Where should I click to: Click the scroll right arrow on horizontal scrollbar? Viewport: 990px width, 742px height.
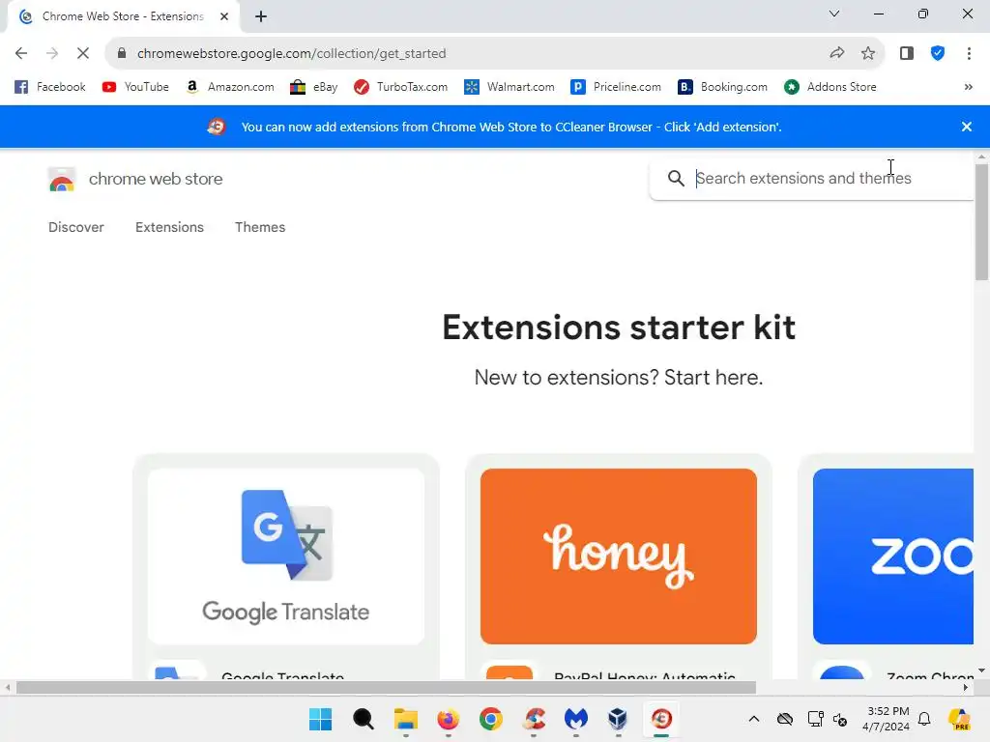[x=966, y=687]
